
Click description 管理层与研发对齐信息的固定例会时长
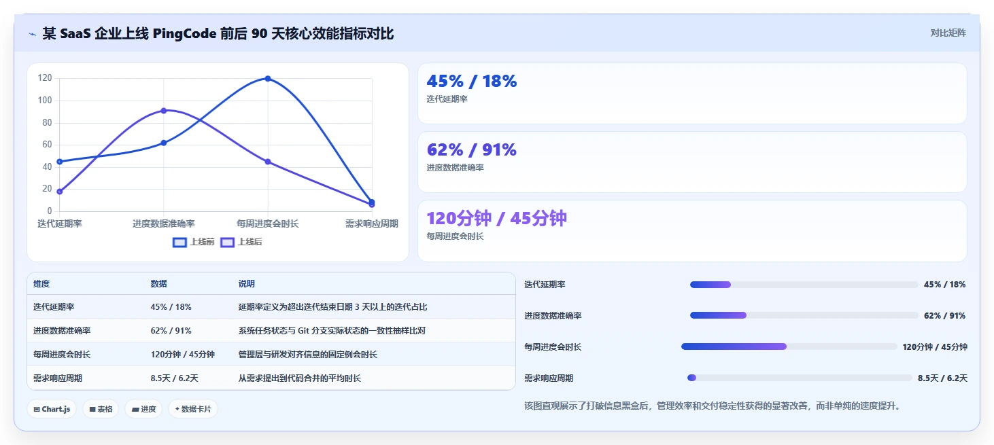tap(308, 355)
